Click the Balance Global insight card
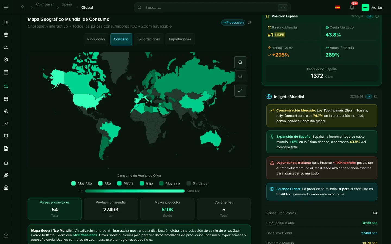This screenshot has height=244, width=391. (322, 191)
